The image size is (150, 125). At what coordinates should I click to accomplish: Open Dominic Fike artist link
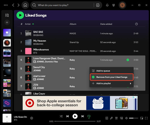(51, 62)
